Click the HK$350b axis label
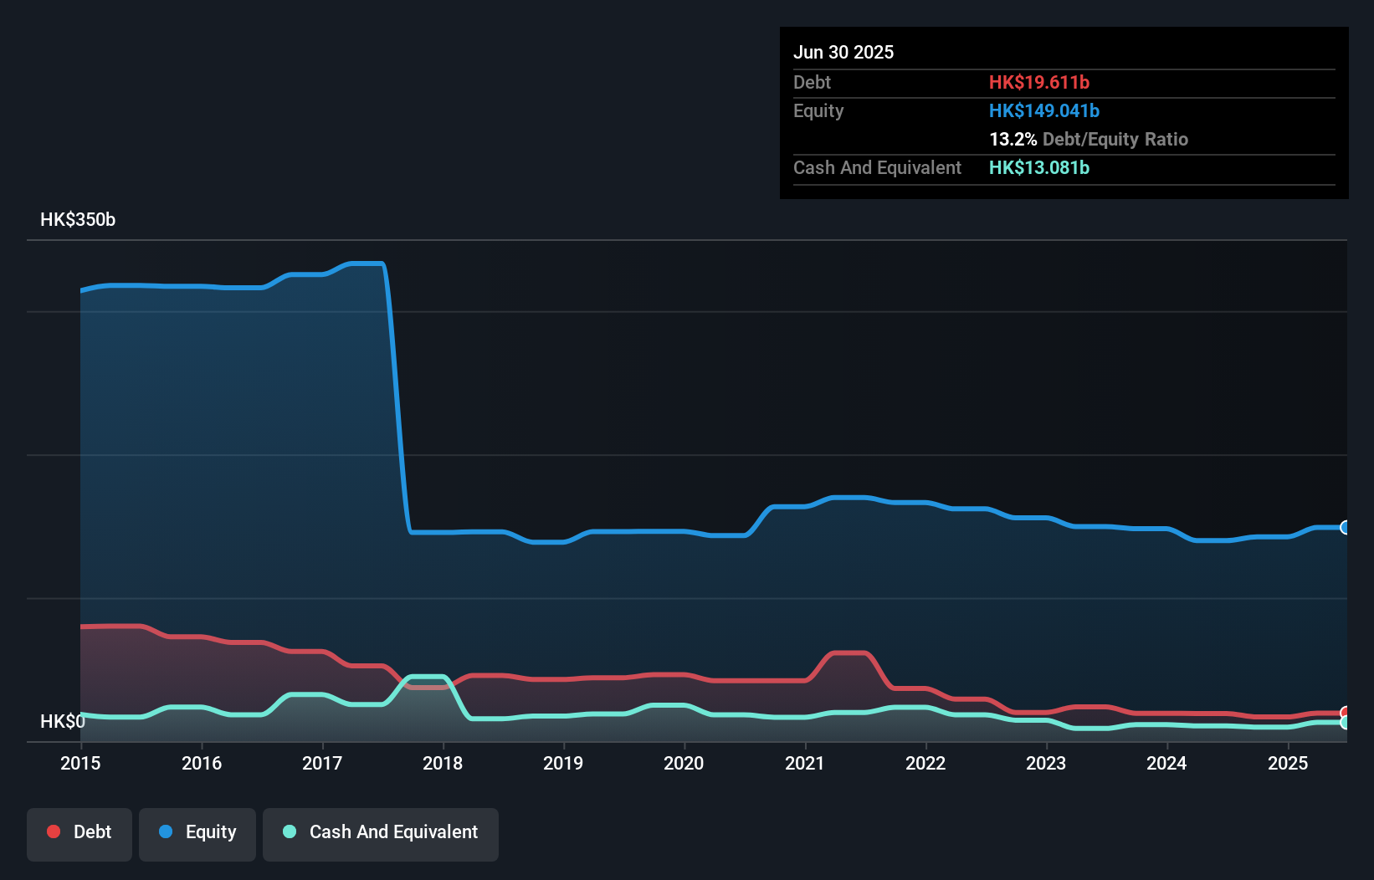 click(78, 219)
